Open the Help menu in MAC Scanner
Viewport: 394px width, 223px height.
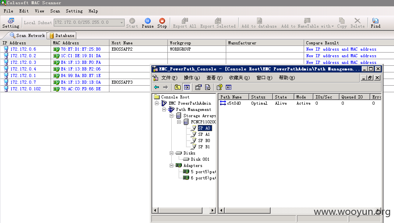[93, 11]
